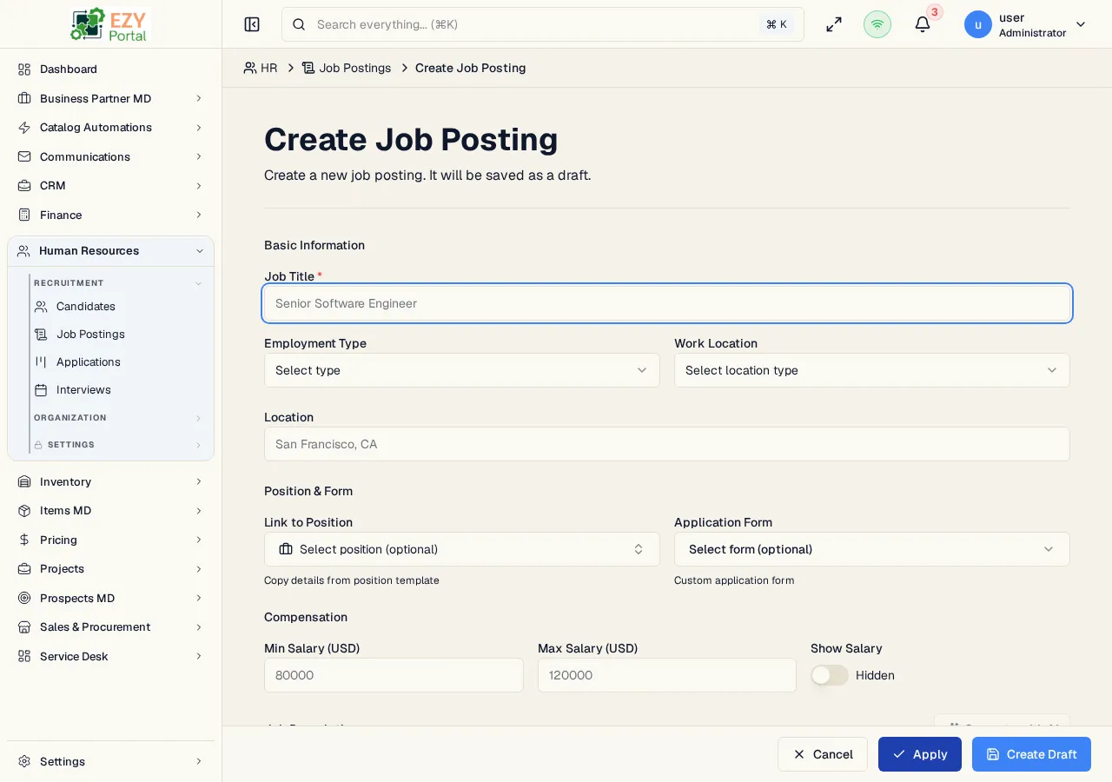Click the Create Draft button
Image resolution: width=1112 pixels, height=782 pixels.
point(1031,754)
